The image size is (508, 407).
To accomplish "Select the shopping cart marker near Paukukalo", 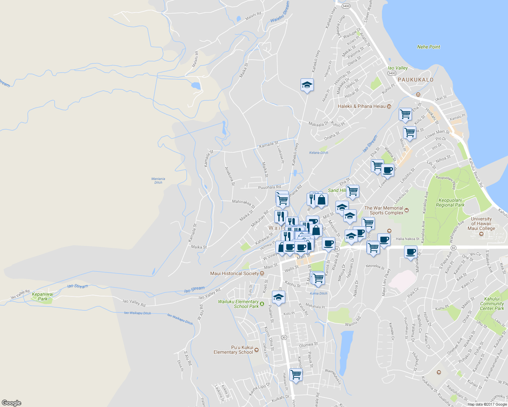I will coord(404,115).
